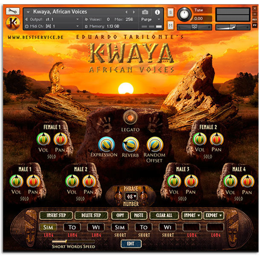Click the Insert Step button

(x=56, y=216)
